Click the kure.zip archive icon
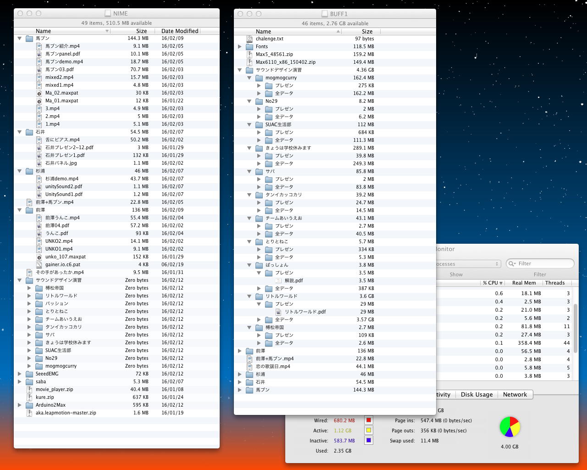The image size is (587, 470). [x=29, y=397]
